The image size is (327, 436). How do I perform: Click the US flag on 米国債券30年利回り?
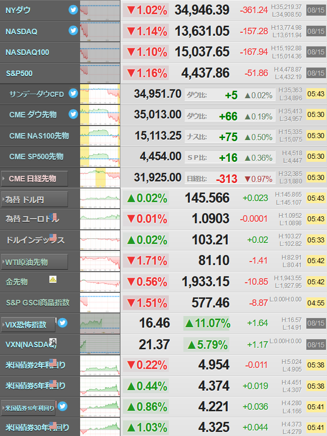coord(53,425)
